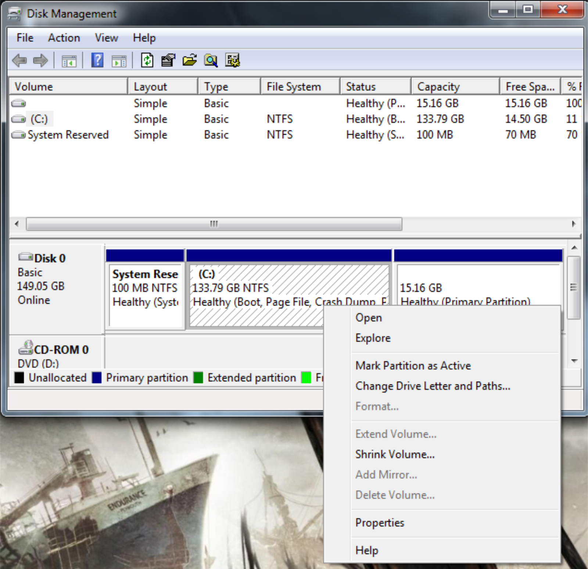588x569 pixels.
Task: Choose Shrink Volume from the context menu
Action: coord(395,454)
